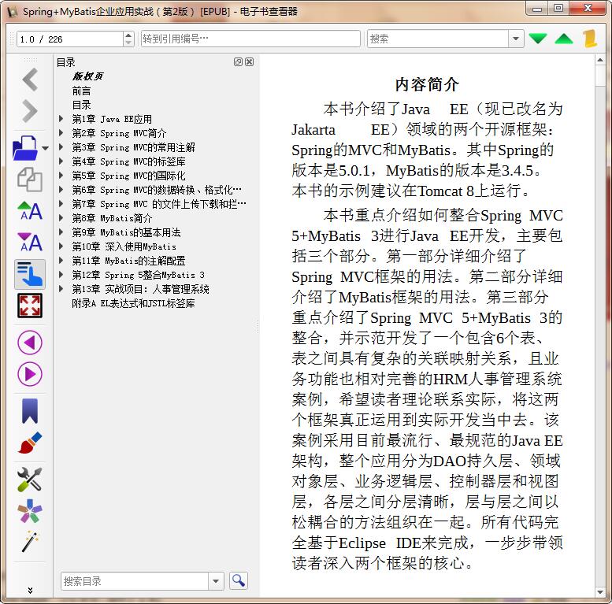Click the 内容简介 heading in the page
This screenshot has width=612, height=604.
coord(427,84)
